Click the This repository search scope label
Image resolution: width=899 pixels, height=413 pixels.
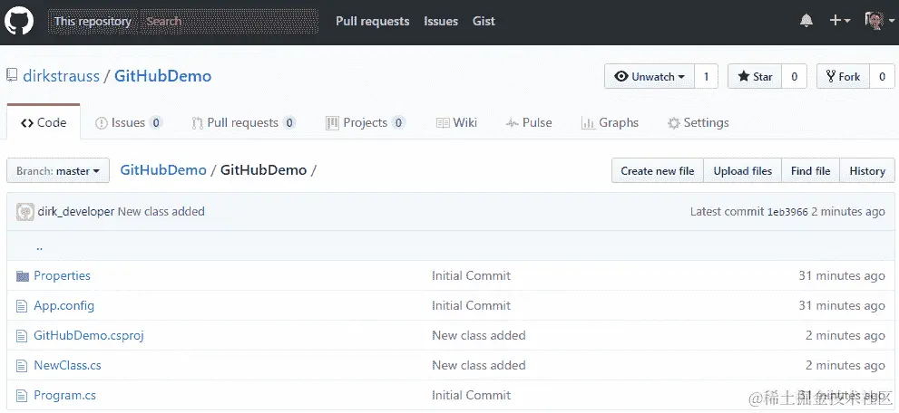[x=93, y=21]
